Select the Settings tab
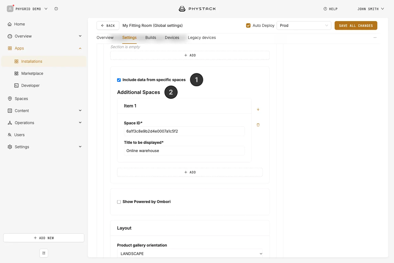Screen dimensions: 394x263 click(x=129, y=38)
